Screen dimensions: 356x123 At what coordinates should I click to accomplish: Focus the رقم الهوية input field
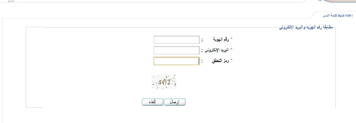176,40
